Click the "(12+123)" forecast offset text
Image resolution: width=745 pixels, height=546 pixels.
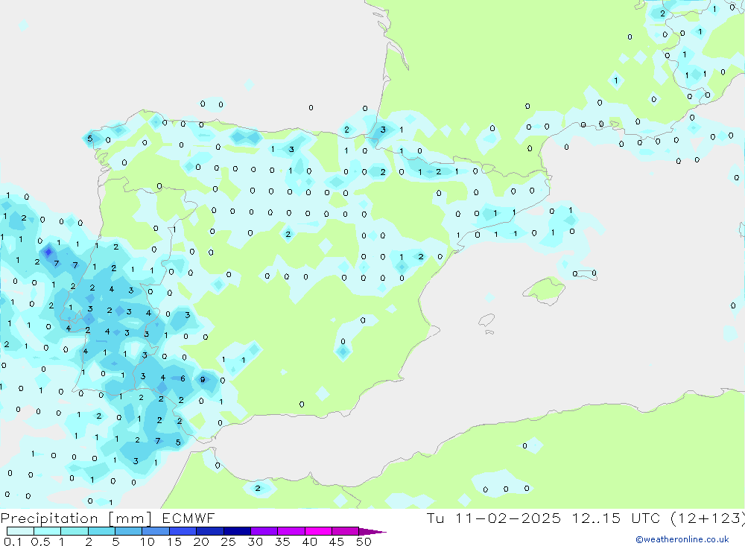[x=708, y=518]
